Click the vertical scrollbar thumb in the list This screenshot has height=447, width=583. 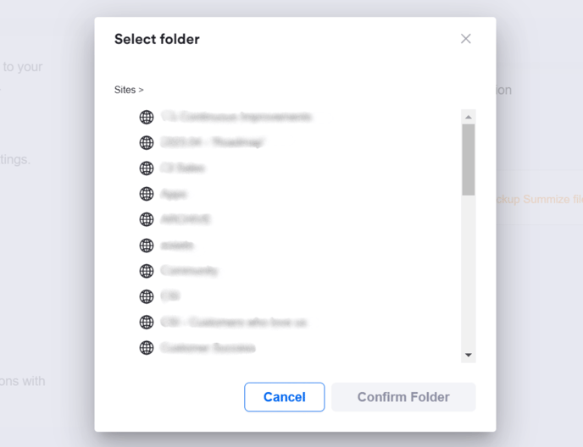469,159
